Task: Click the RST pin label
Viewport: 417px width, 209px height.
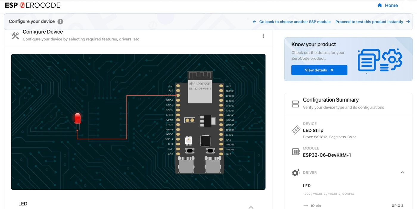Action: (171, 91)
